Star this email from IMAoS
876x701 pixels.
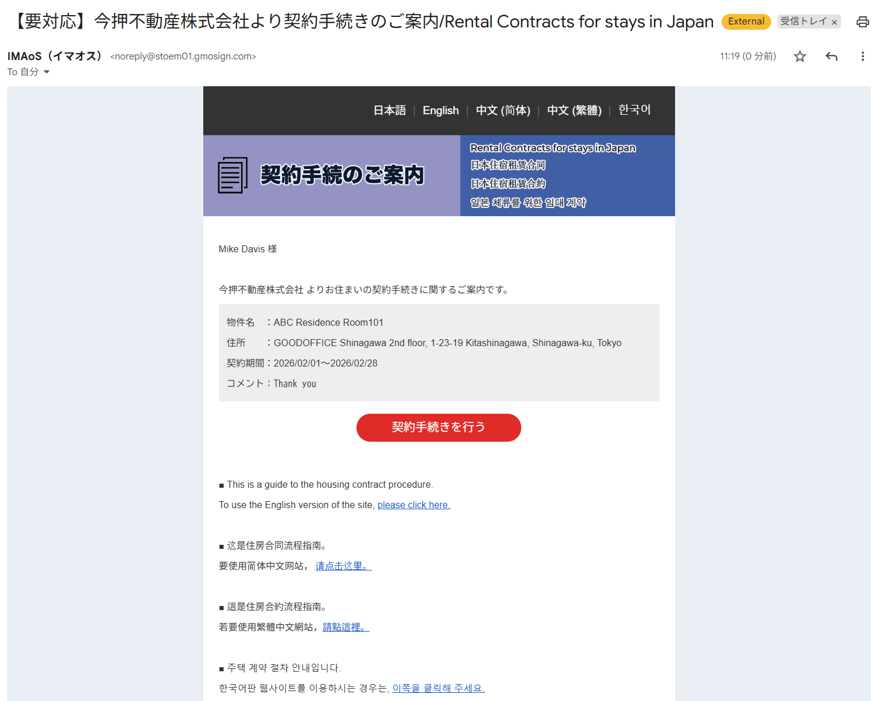click(x=800, y=57)
